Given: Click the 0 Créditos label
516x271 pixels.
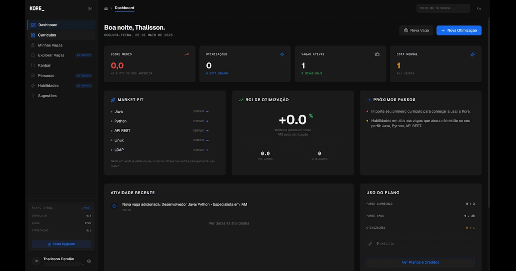Looking at the screenshot, I should pos(385,244).
